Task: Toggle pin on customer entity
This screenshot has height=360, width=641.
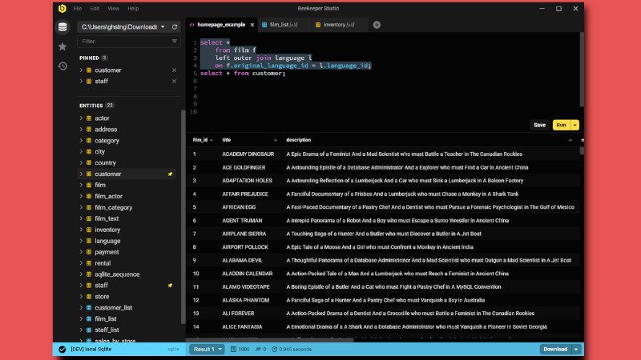Action: tap(170, 174)
